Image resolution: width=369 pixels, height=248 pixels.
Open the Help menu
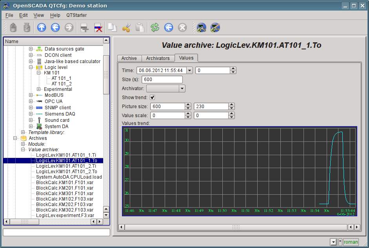click(x=55, y=15)
